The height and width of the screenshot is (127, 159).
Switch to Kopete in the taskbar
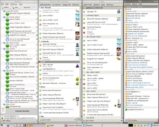coord(93,125)
